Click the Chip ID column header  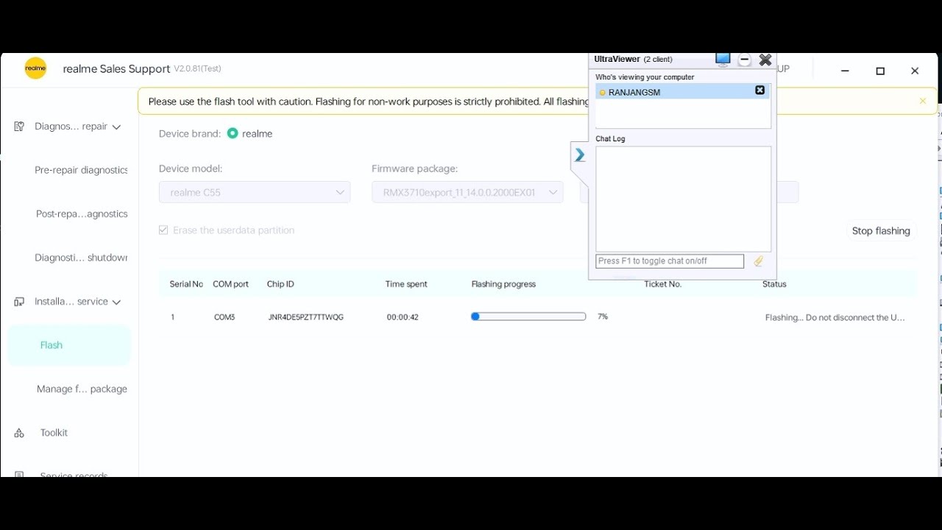(280, 284)
